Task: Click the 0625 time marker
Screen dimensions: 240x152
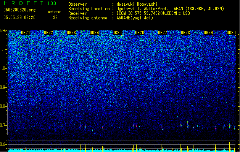Action: (x=117, y=33)
